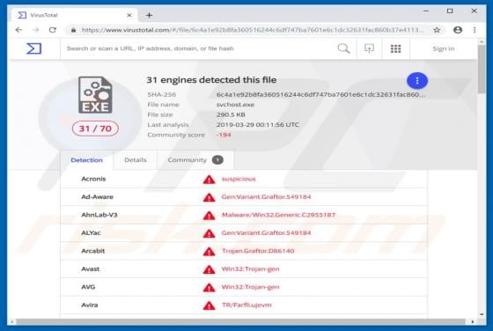Maximize the browser window
The image size is (493, 331).
[450, 11]
